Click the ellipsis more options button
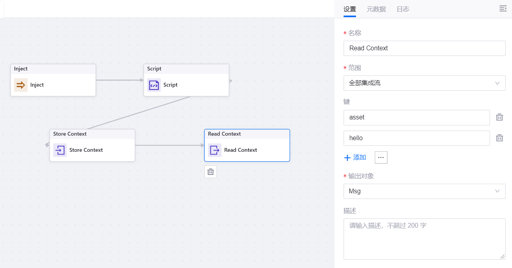Screen dimensions: 512x268 tap(381, 158)
